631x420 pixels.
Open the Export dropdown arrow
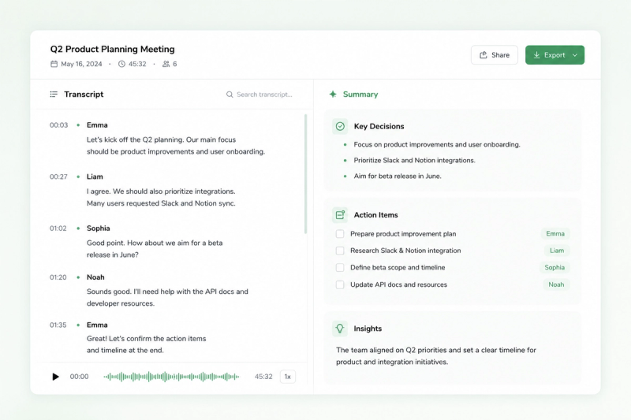pos(575,55)
